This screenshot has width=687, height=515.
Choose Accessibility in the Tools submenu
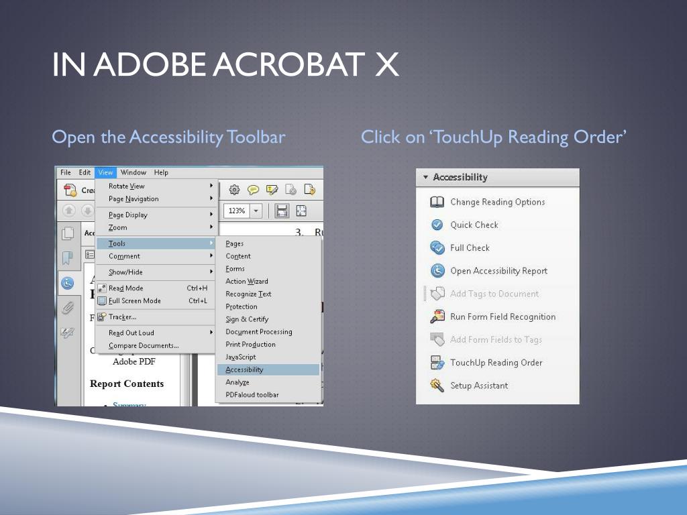(268, 369)
